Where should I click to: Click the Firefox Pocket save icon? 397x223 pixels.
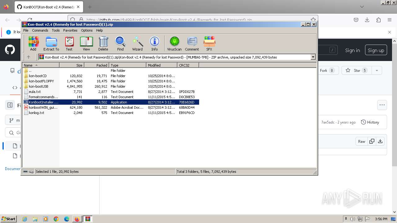(x=356, y=20)
